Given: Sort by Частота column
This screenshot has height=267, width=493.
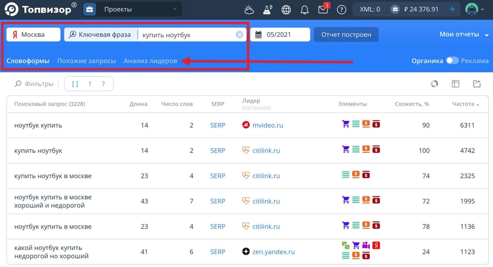Looking at the screenshot, I should pos(466,104).
